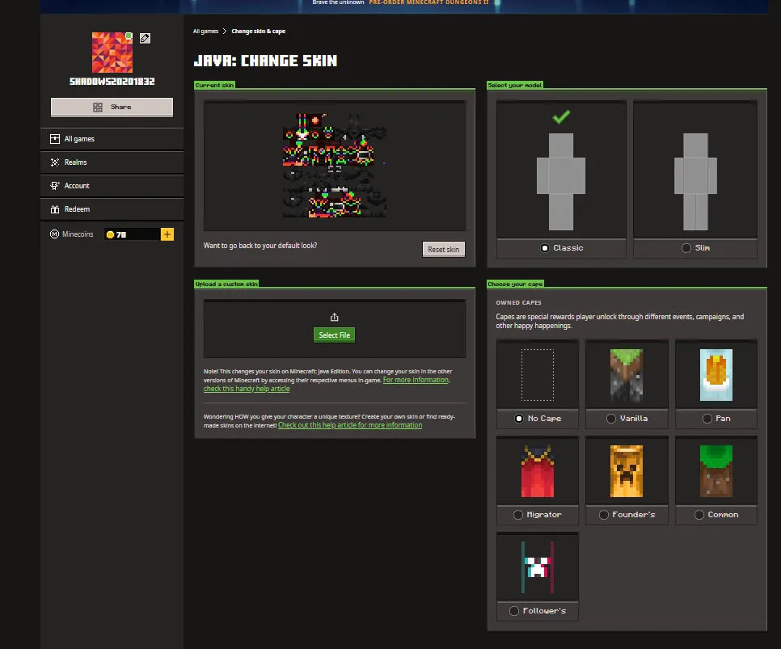Click the edit pencil icon beside avatar
Screen dimensions: 781x649
coord(145,38)
